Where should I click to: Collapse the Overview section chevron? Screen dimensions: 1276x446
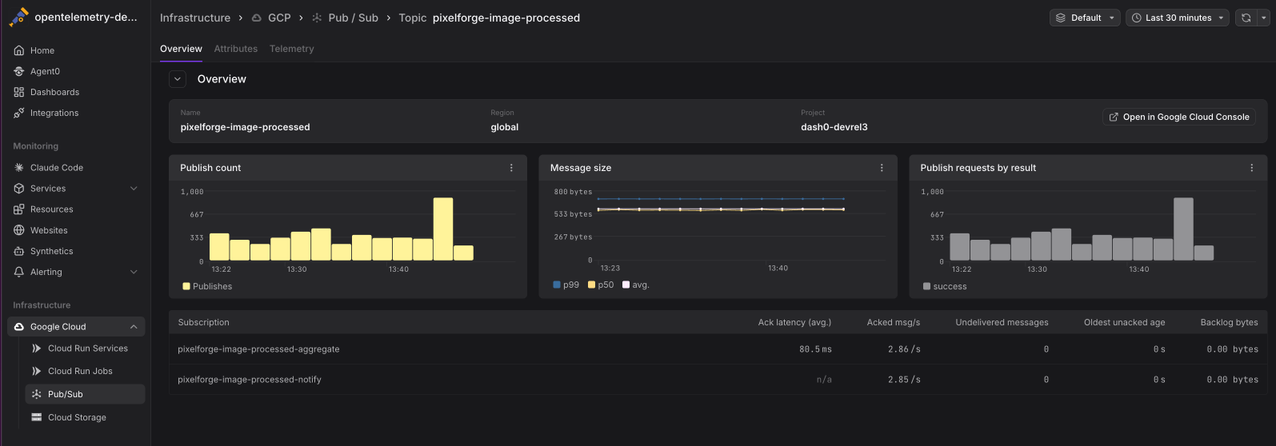pyautogui.click(x=178, y=79)
